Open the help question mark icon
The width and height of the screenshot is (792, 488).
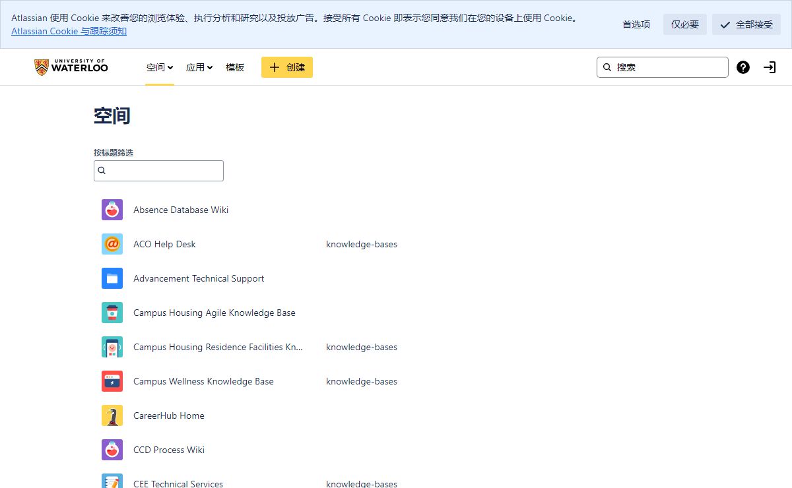(743, 67)
